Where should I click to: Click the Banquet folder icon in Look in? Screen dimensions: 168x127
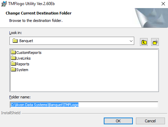pos(15,41)
